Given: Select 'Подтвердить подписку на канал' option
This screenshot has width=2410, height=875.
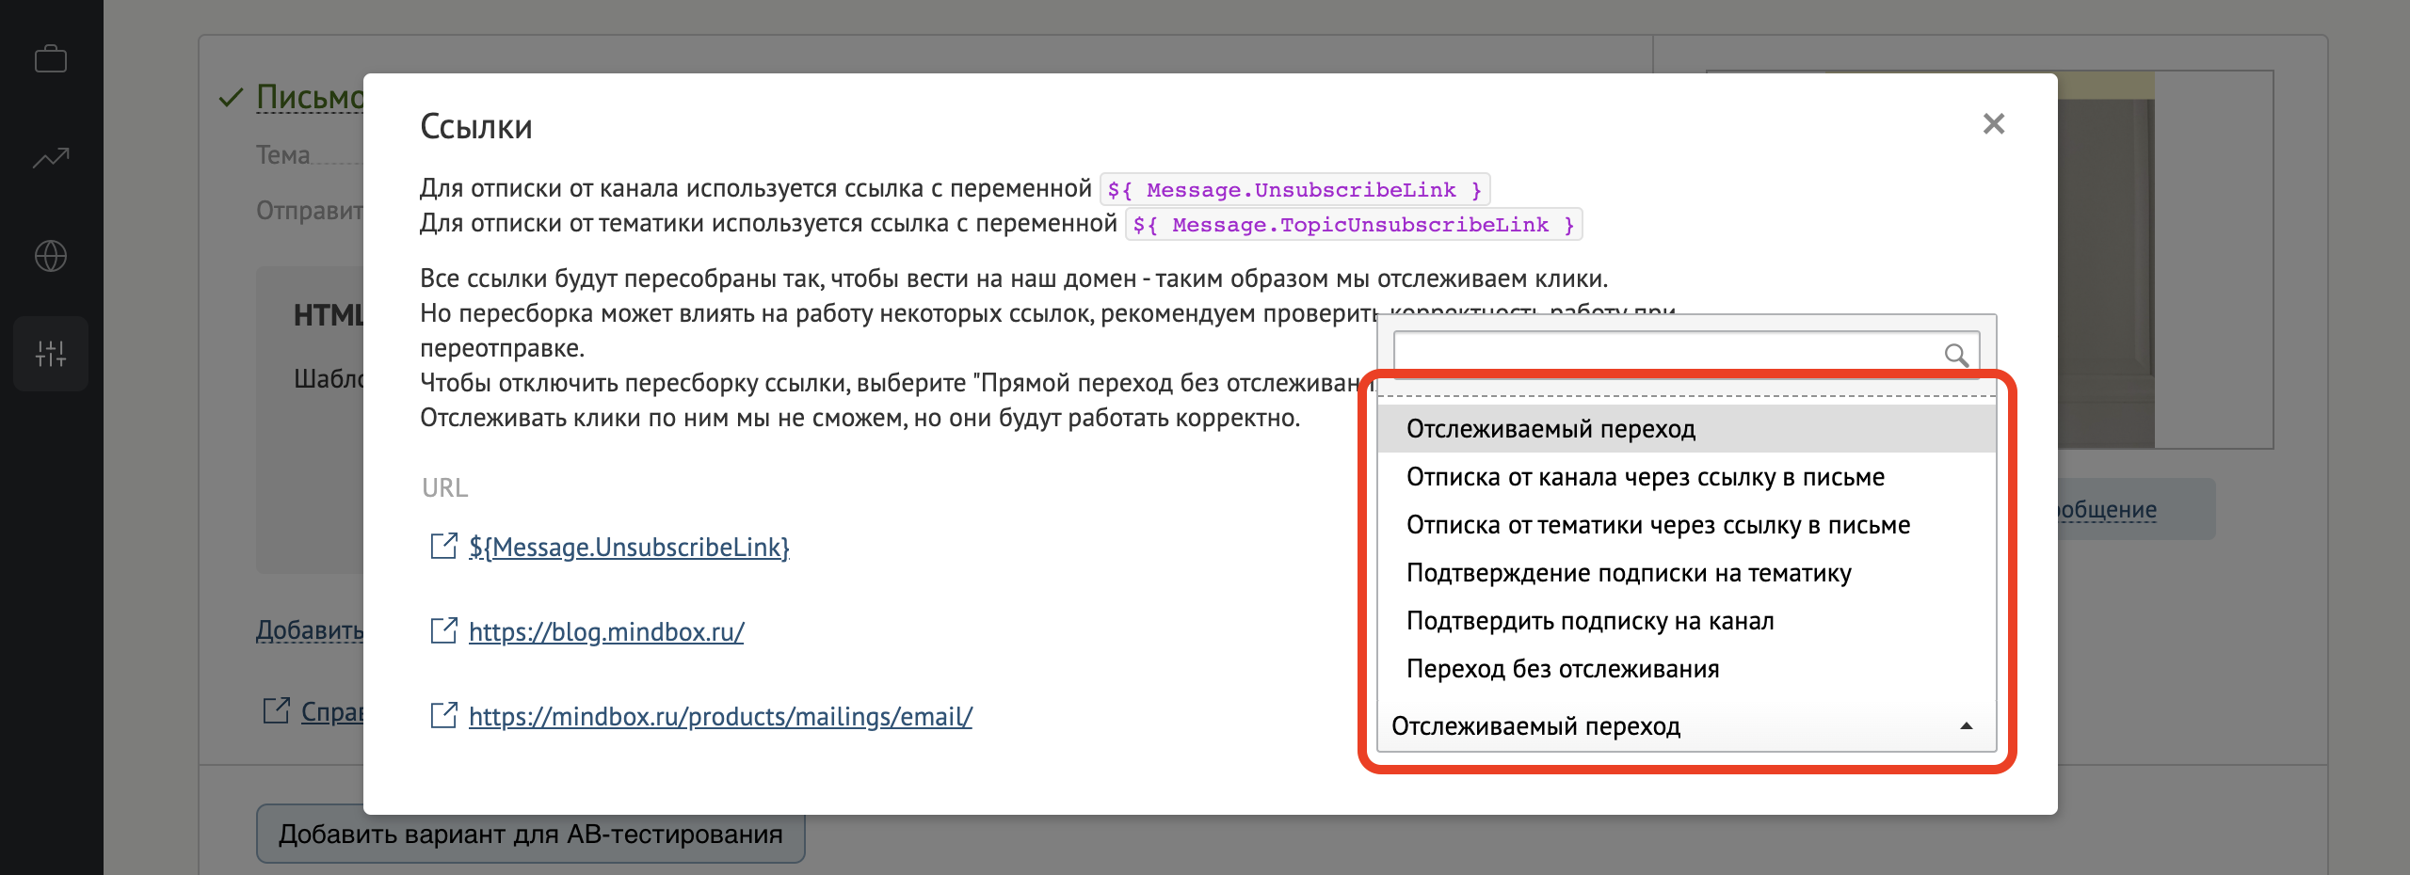Looking at the screenshot, I should tap(1686, 621).
